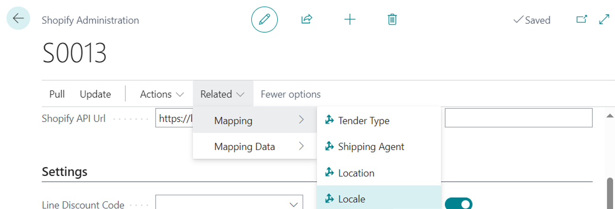Expand the Actions dropdown menu
615x209 pixels.
coord(162,94)
